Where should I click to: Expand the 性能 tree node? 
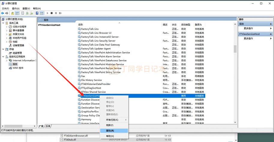[7, 42]
